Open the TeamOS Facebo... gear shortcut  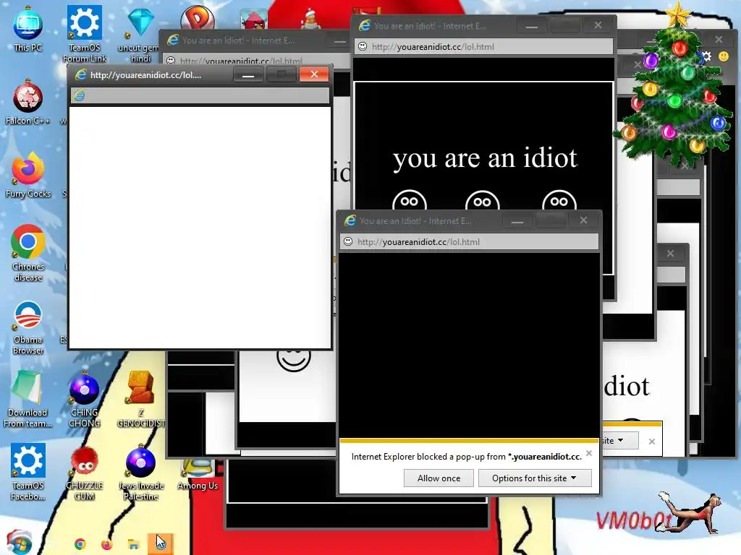click(28, 472)
